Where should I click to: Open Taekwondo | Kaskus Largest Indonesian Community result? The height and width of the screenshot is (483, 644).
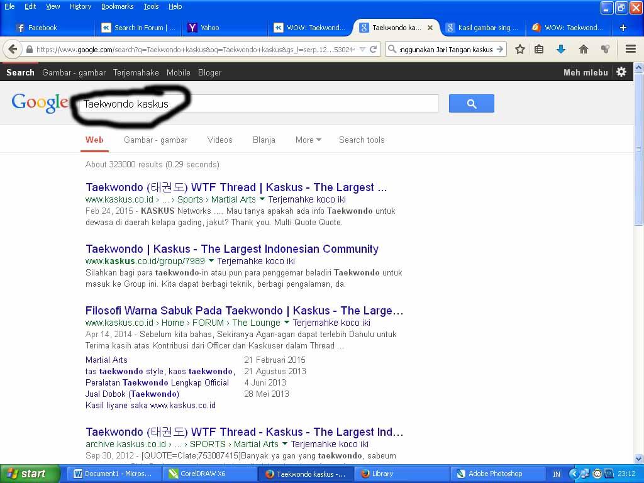point(232,249)
